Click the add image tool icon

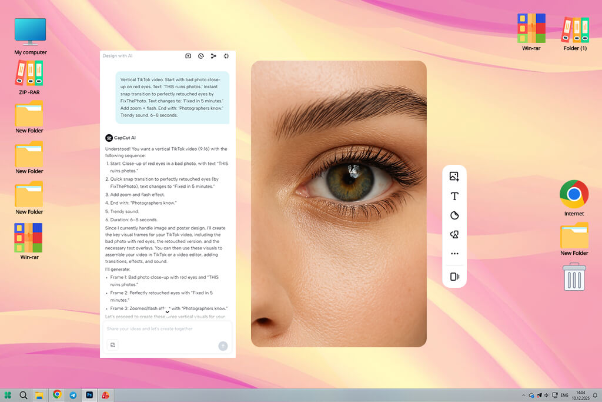coord(454,177)
